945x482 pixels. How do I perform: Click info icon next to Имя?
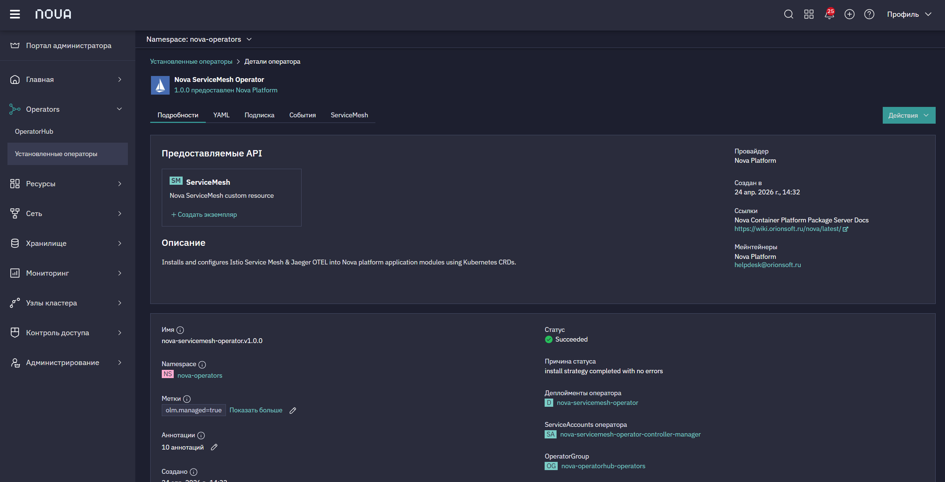pyautogui.click(x=180, y=330)
